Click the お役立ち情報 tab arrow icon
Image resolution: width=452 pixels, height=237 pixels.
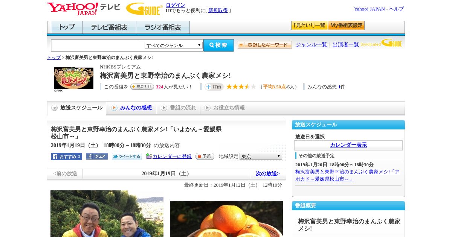(x=207, y=108)
